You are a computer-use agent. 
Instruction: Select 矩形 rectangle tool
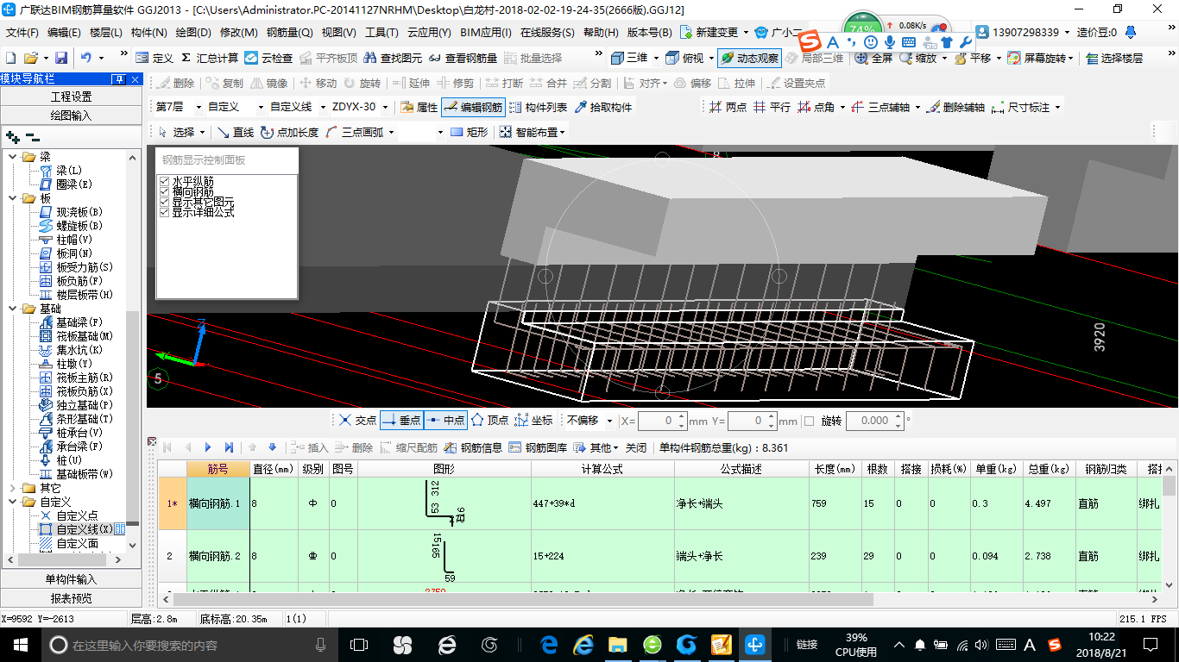pyautogui.click(x=469, y=132)
